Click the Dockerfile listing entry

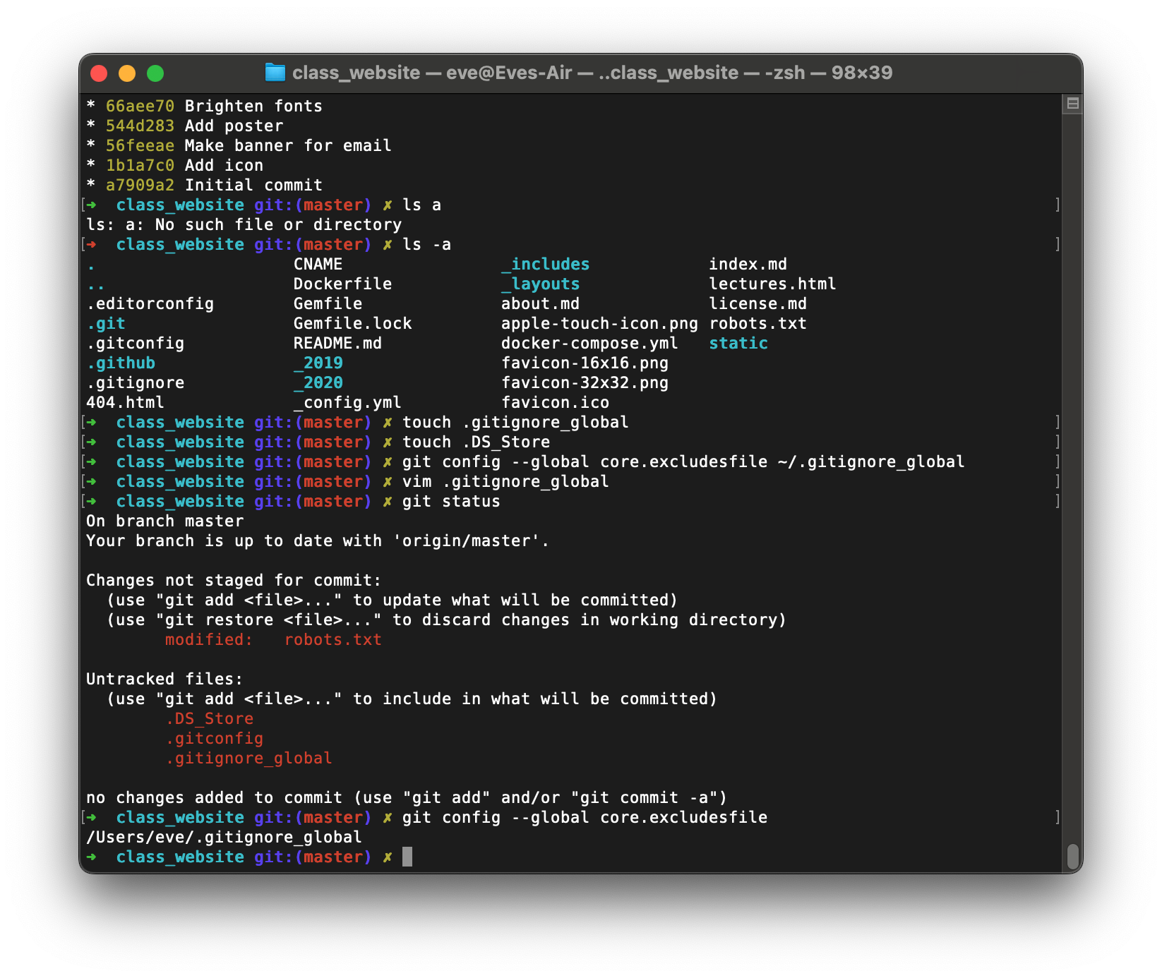[342, 284]
